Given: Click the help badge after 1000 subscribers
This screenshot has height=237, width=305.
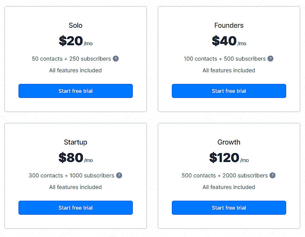Looking at the screenshot, I should click(x=119, y=175).
